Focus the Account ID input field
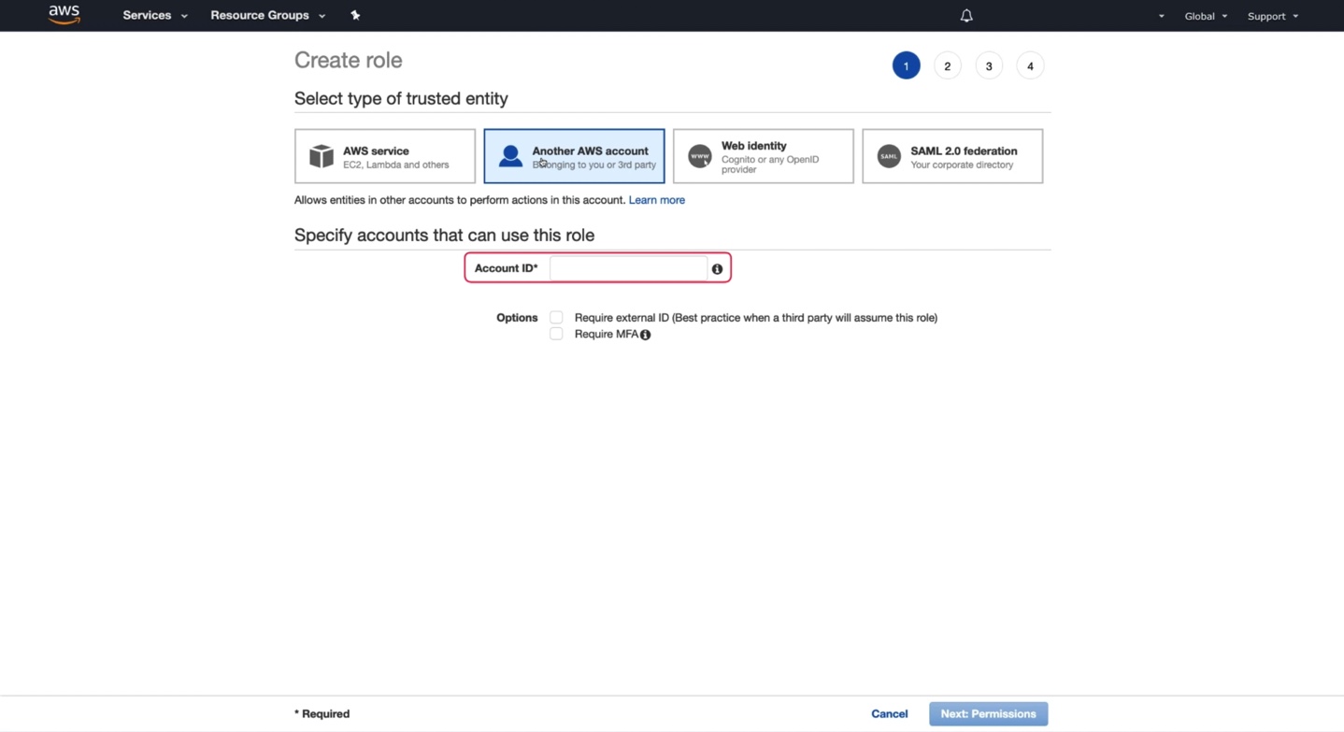 click(628, 268)
